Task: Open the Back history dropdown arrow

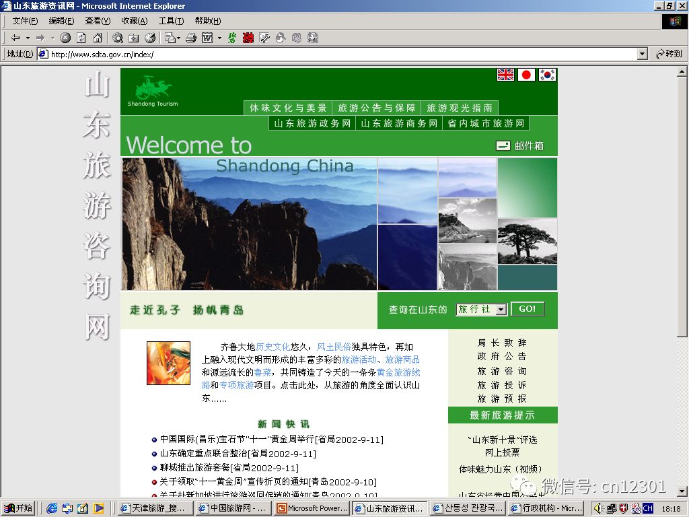Action: [28, 38]
